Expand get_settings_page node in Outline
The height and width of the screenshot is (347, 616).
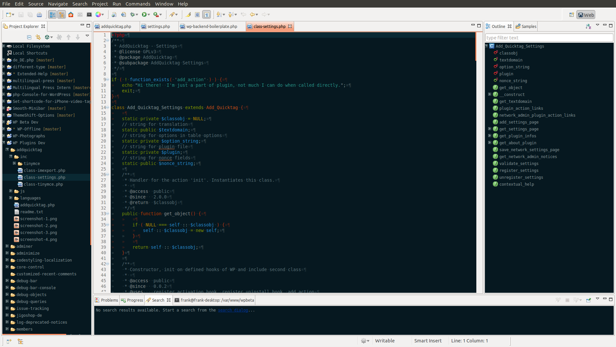(490, 129)
